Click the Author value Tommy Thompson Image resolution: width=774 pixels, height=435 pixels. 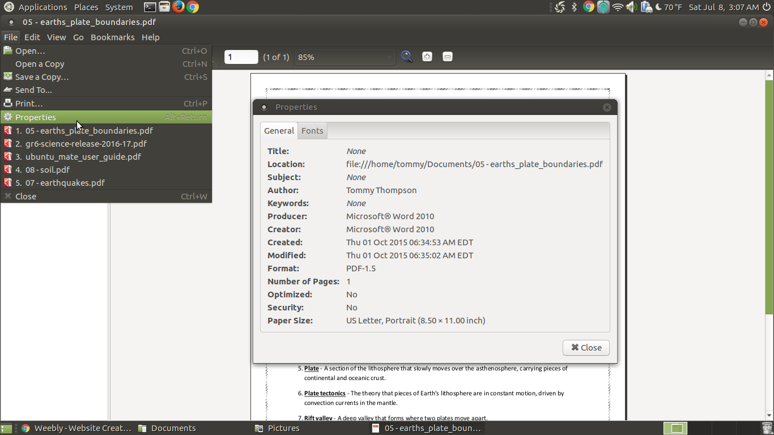[381, 190]
